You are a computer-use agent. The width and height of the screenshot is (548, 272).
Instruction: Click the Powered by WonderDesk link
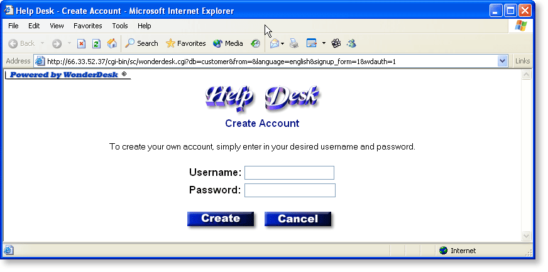68,75
